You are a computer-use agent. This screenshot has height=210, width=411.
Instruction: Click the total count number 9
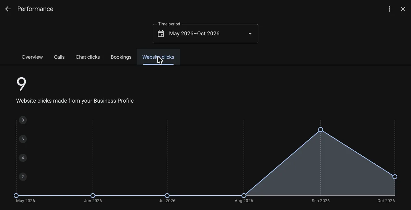pos(22,84)
